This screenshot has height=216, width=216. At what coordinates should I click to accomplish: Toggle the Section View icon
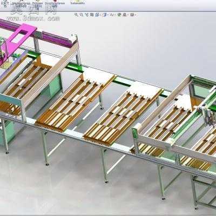tap(92, 15)
